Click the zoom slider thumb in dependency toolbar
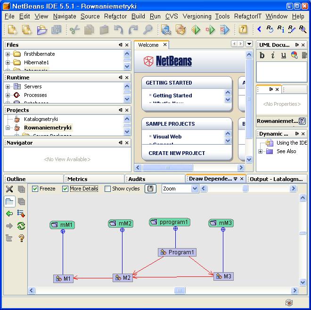Viewport: 311px width, 310px height. [245, 189]
